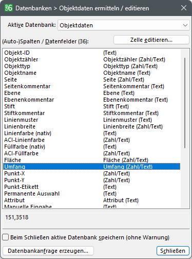This screenshot has height=259, width=192.
Task: Click the dropdown chevron arrow for Objektdaten
Action: 185,25
